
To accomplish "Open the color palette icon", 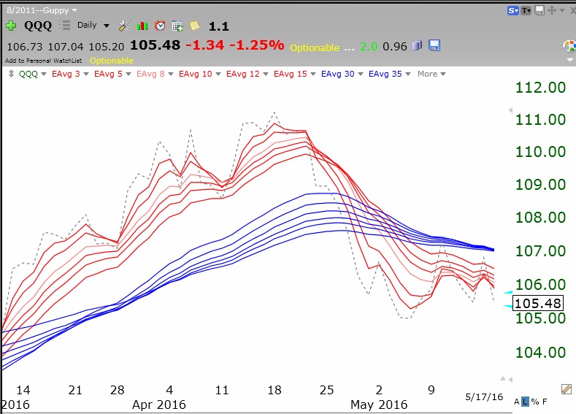I will 569,46.
